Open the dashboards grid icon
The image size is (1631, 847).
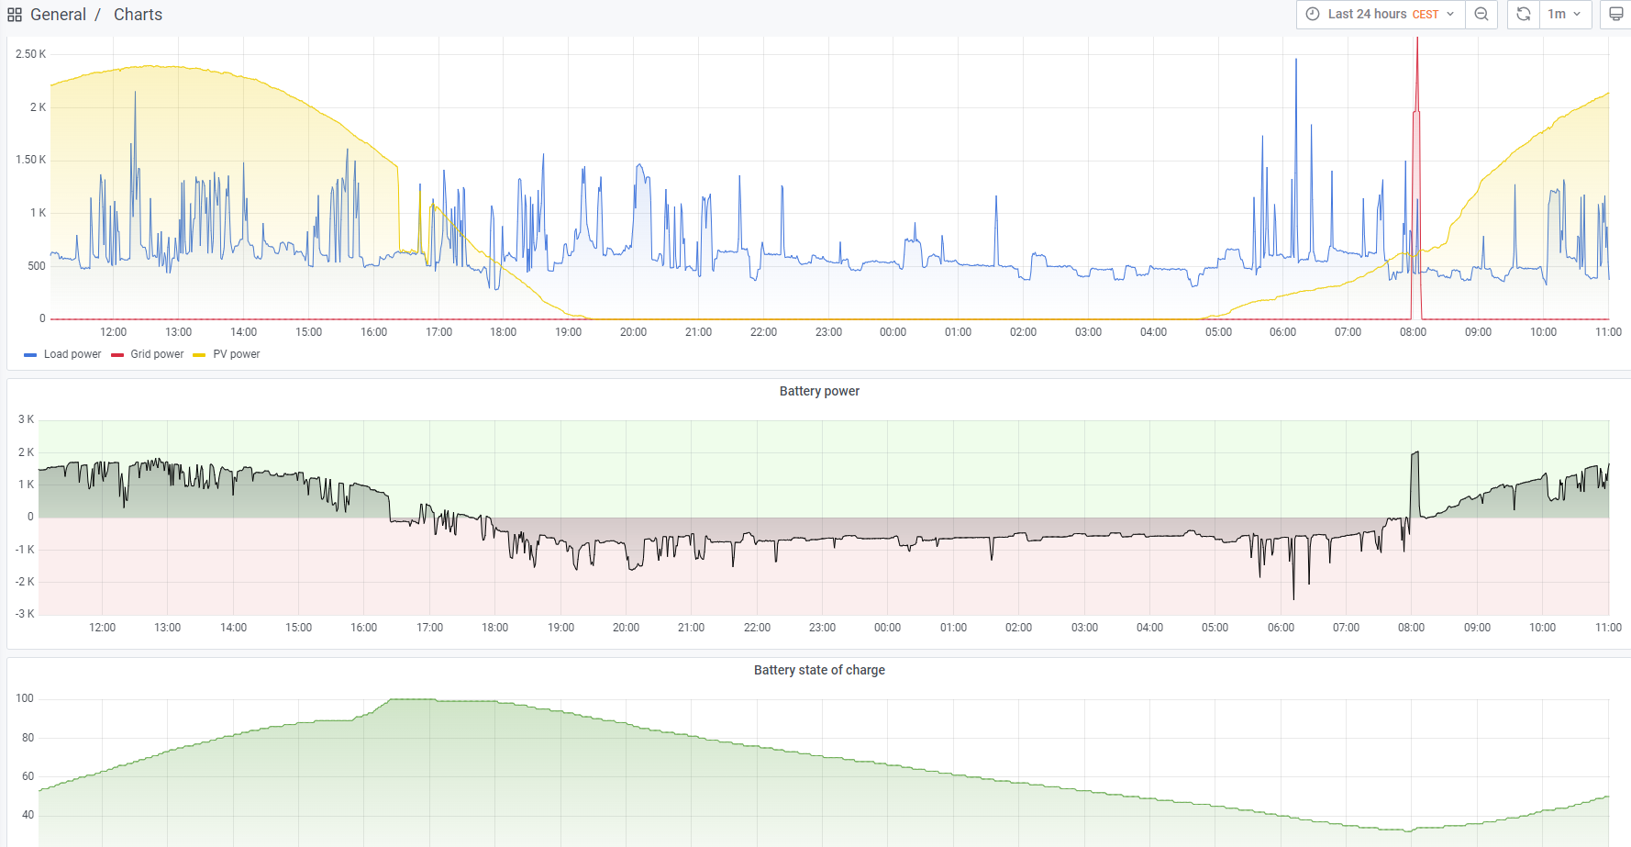pos(15,15)
